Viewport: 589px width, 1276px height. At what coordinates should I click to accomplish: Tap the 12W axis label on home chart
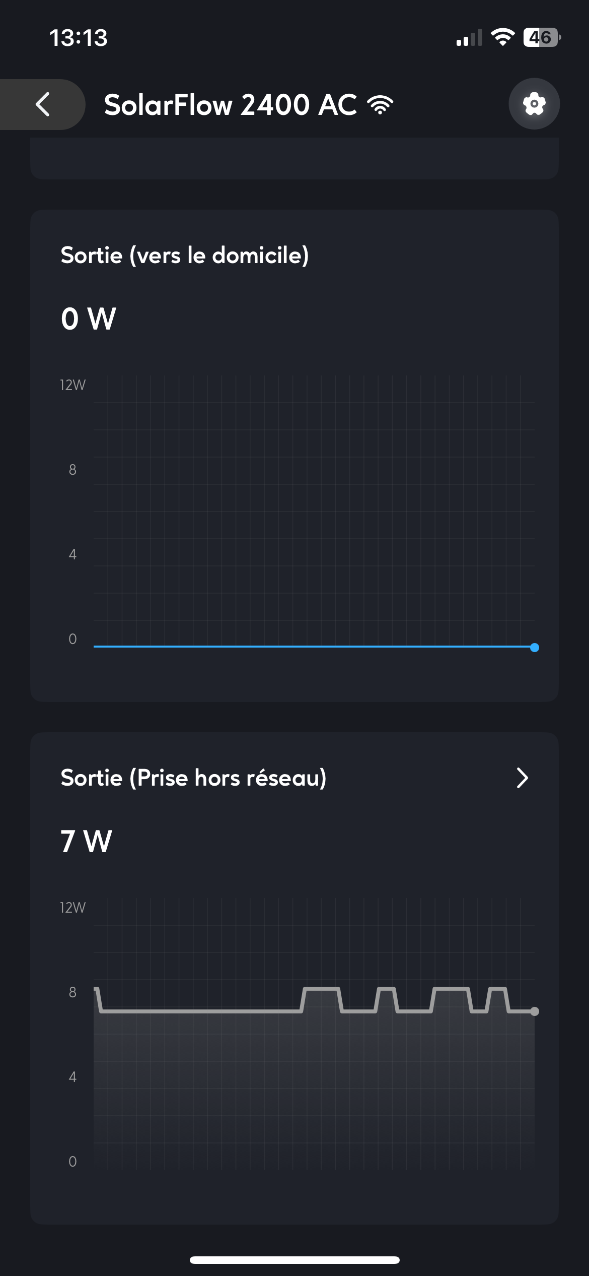click(x=72, y=386)
